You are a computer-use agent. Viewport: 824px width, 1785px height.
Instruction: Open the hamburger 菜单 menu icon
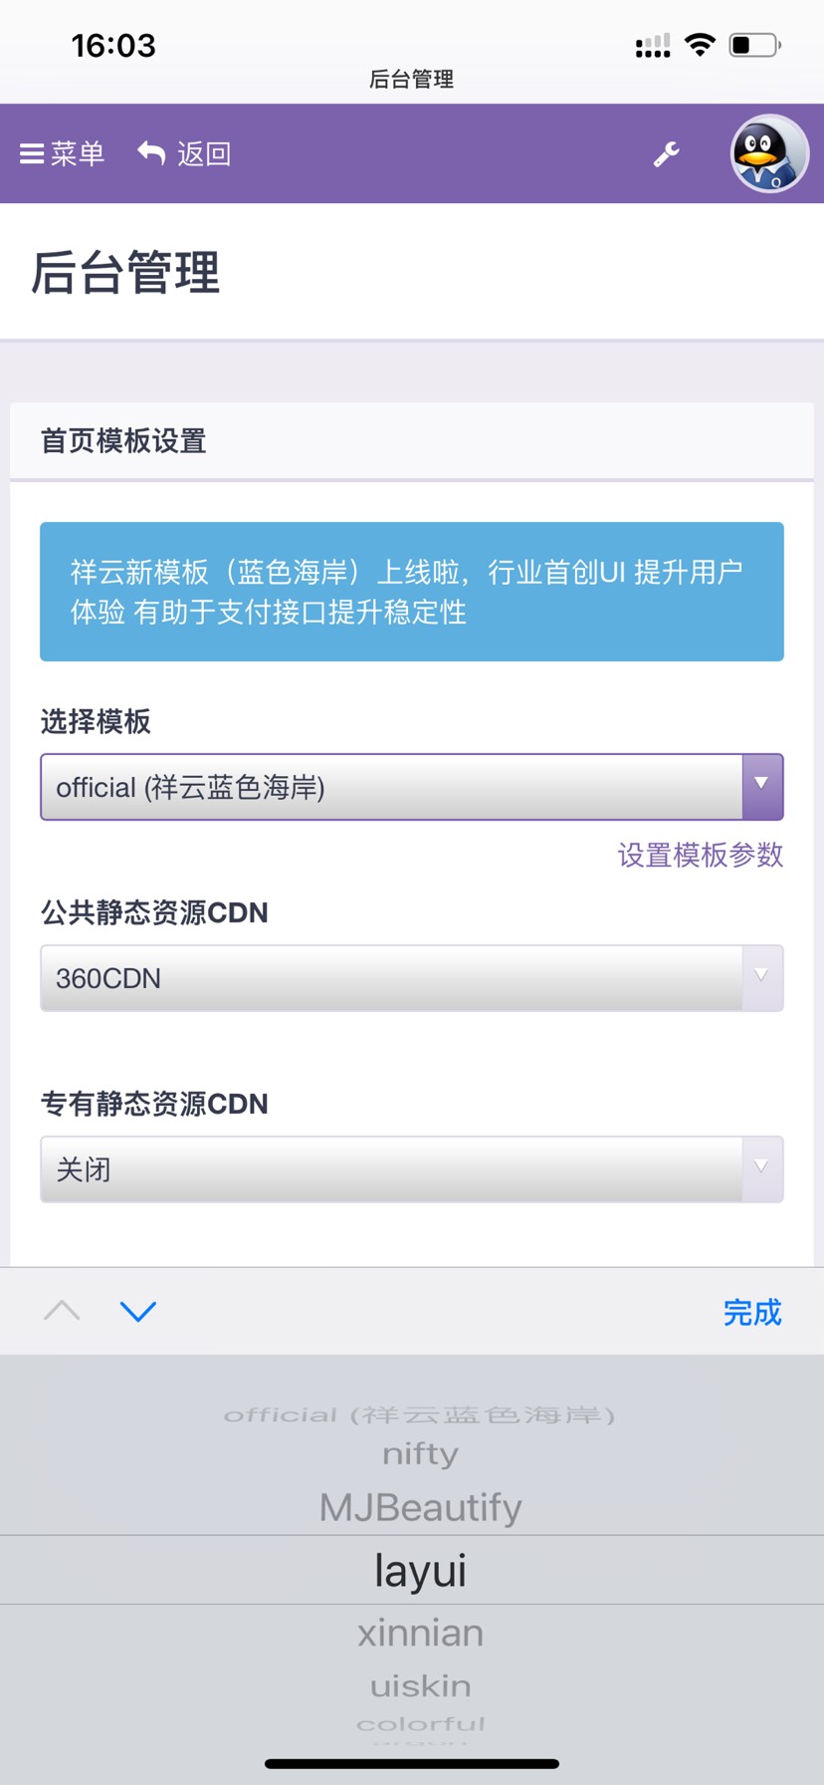point(32,153)
